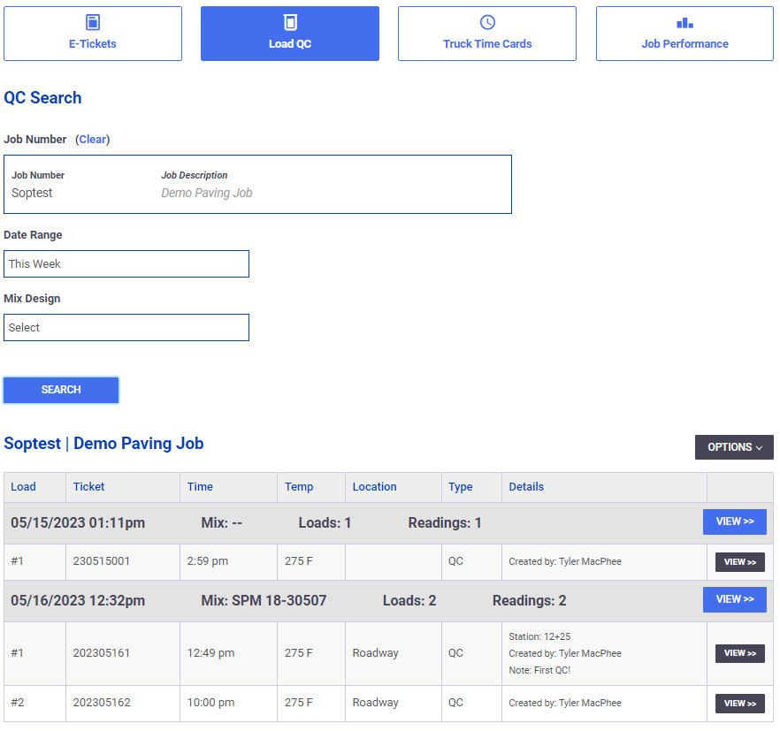Click the Soptest job number field

(x=257, y=185)
